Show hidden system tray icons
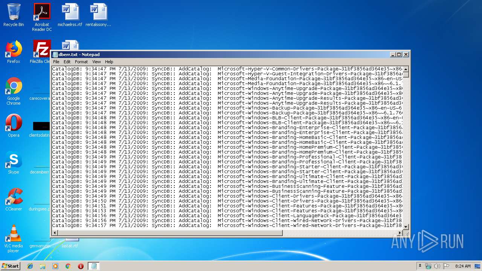This screenshot has height=271, width=482. tap(420, 266)
